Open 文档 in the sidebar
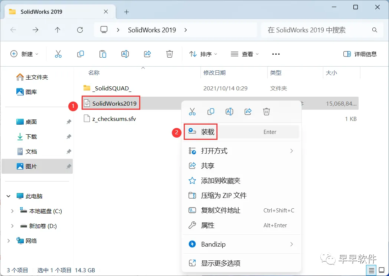The height and width of the screenshot is (276, 389). tap(27, 151)
